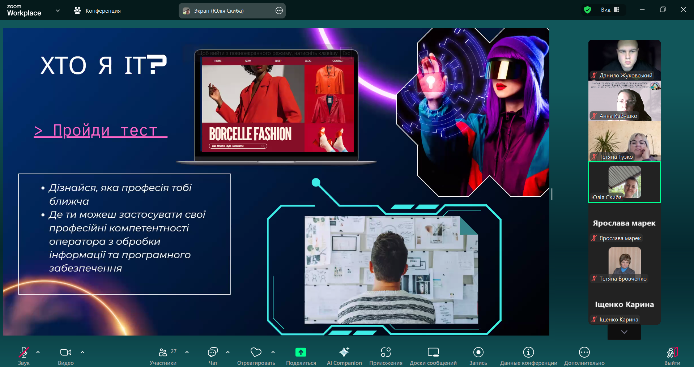Screen dimensions: 694x367
Task: Expand audio options arrow next to Звук
Action: click(38, 352)
